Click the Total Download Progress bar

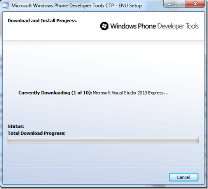[103, 140]
